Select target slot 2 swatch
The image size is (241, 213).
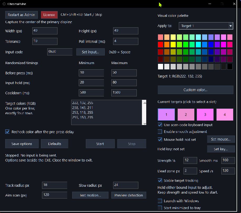[x=186, y=115]
